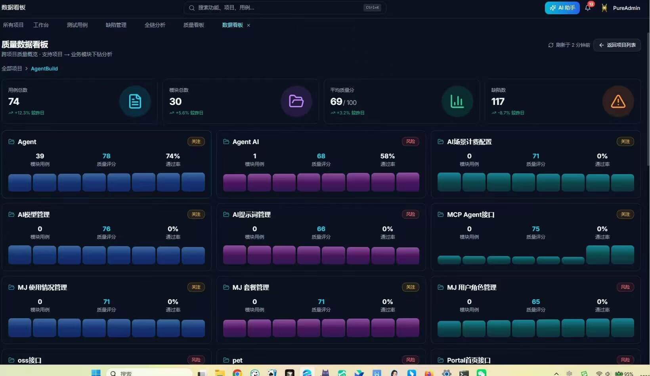This screenshot has height=376, width=650.
Task: Click the folder icon beside Agent module title
Action: (11, 142)
